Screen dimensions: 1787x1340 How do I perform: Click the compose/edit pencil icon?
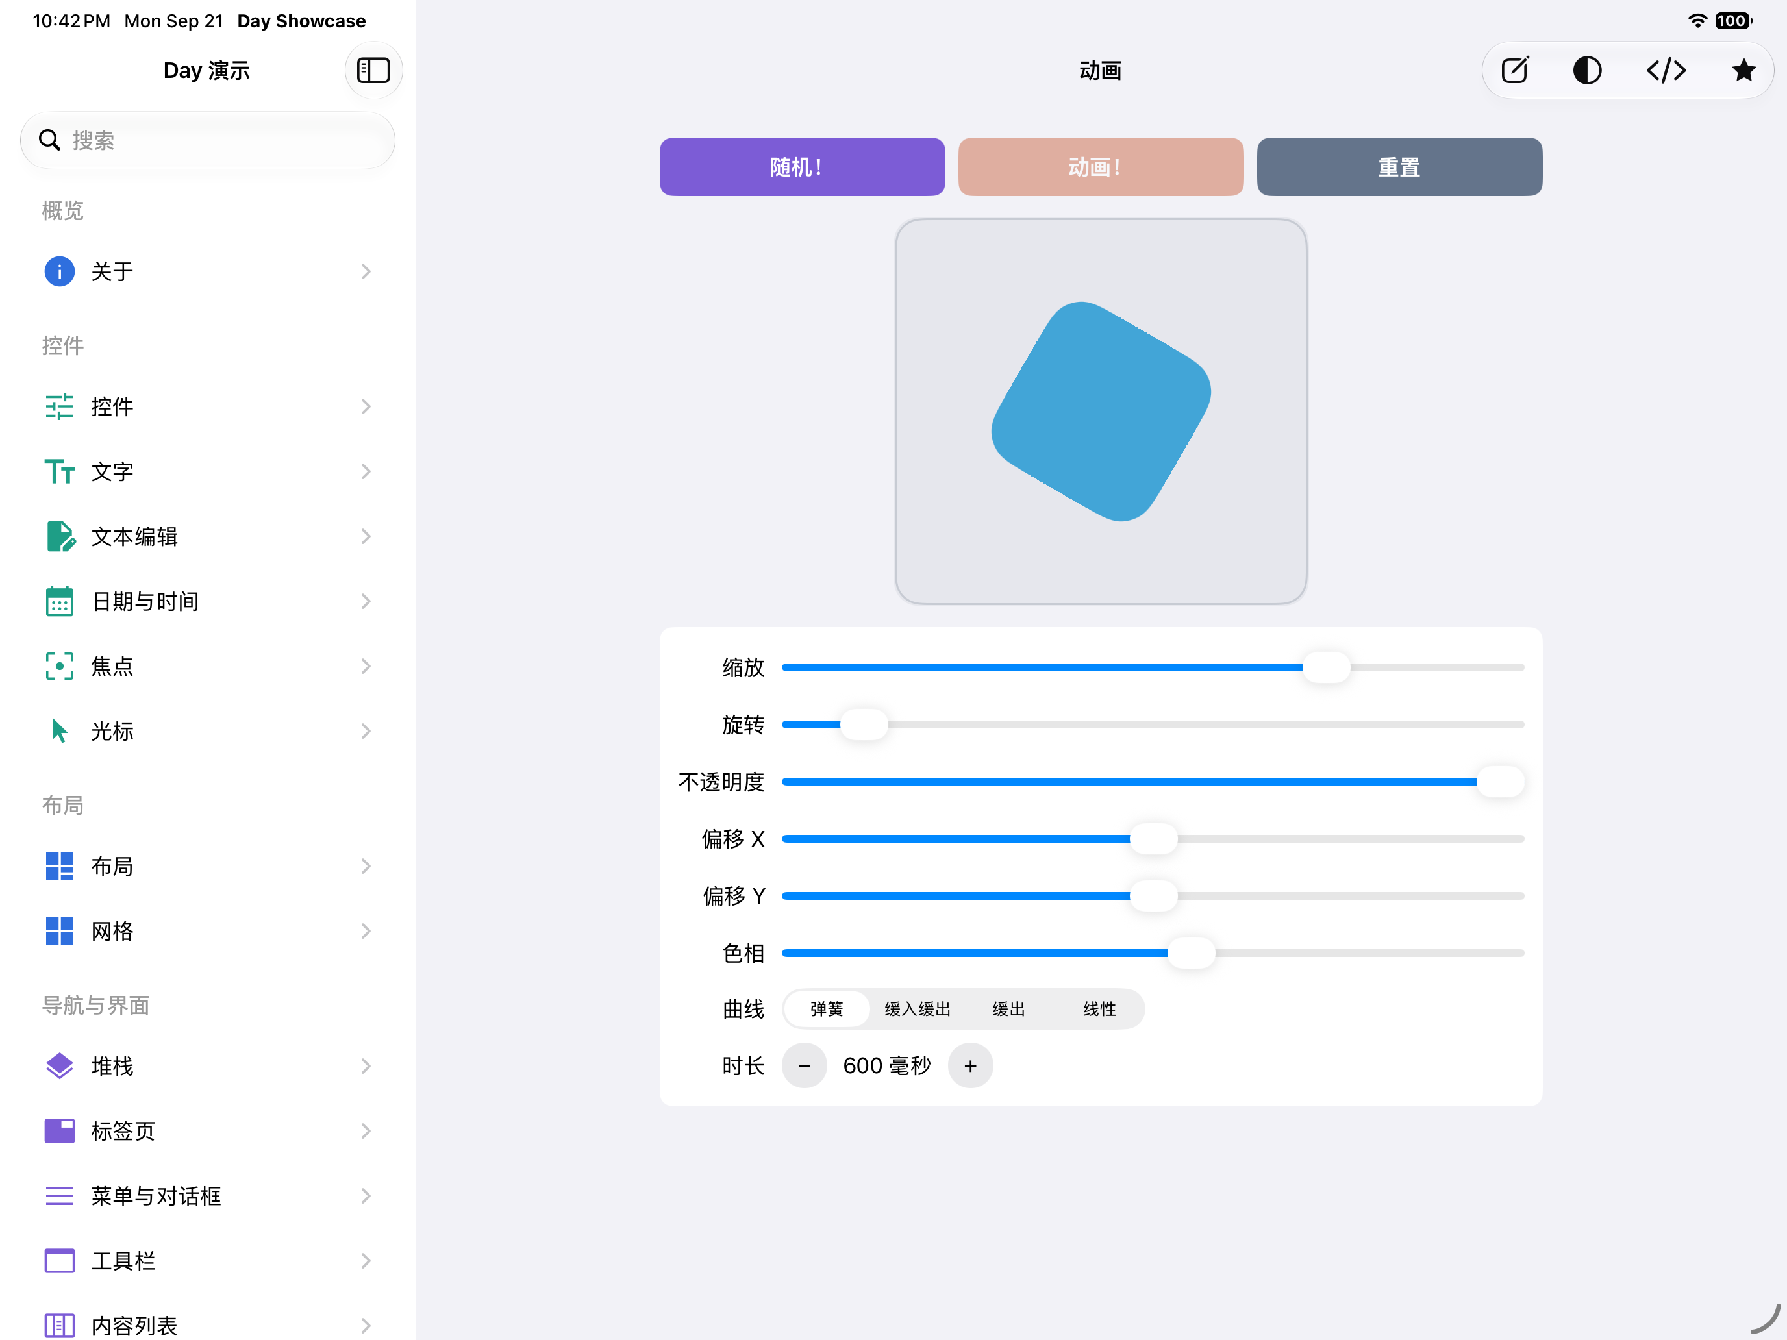tap(1515, 70)
